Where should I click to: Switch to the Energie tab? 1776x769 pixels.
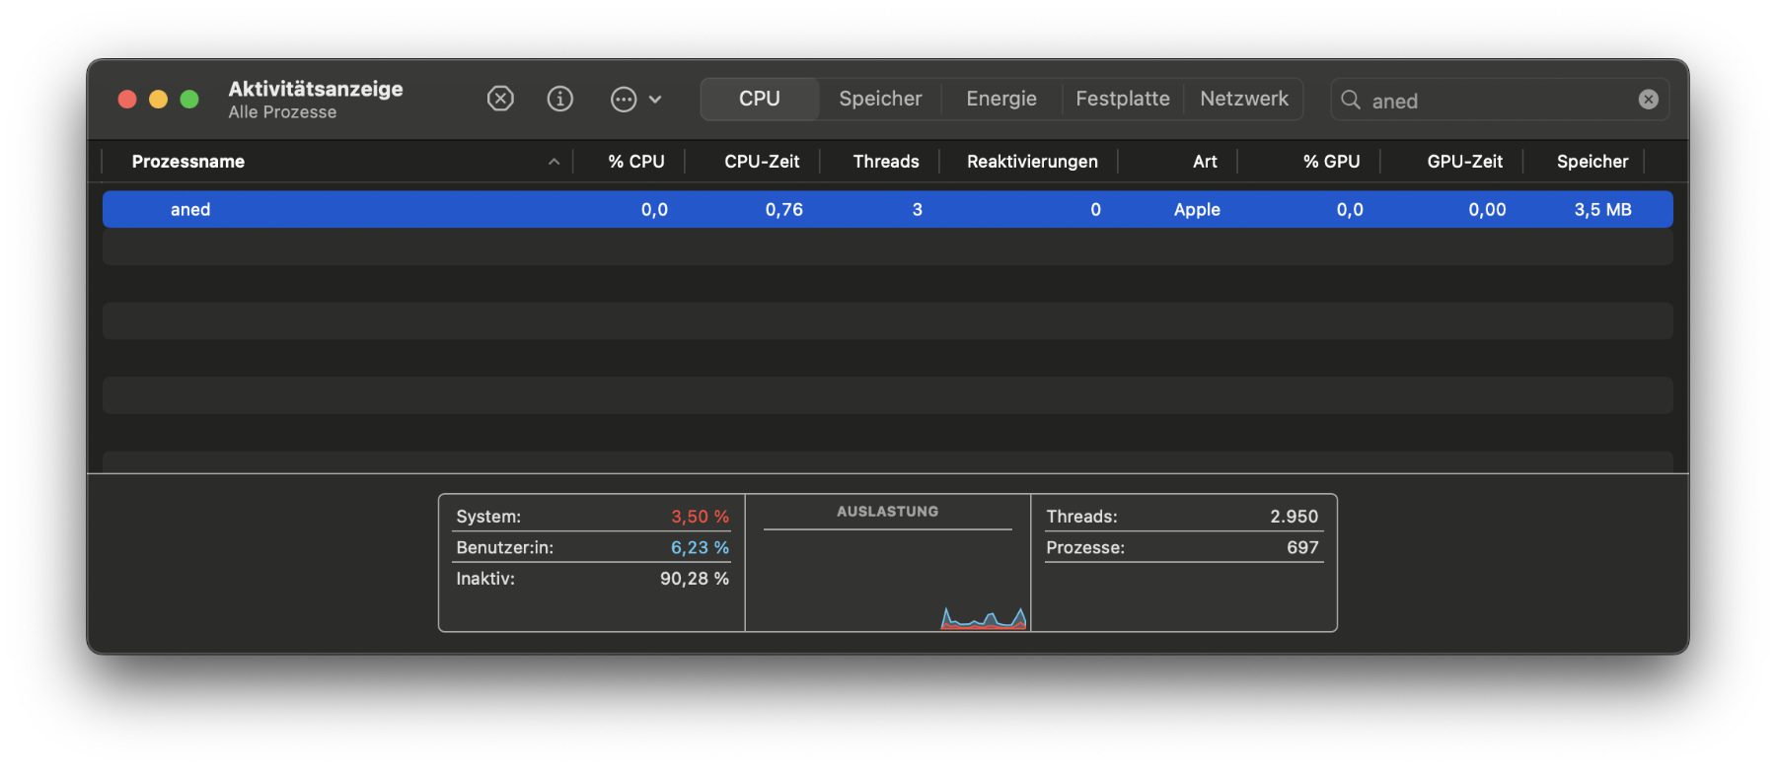pos(1000,99)
